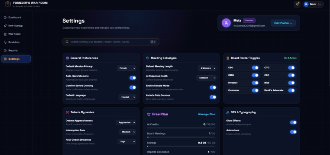Open Interruption Rate dropdown
This screenshot has width=330, height=155.
tap(128, 132)
